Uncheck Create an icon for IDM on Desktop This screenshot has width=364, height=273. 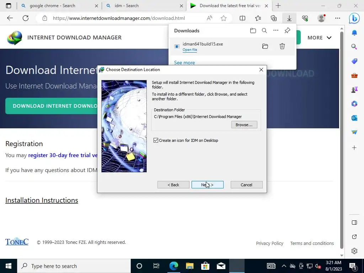[156, 140]
